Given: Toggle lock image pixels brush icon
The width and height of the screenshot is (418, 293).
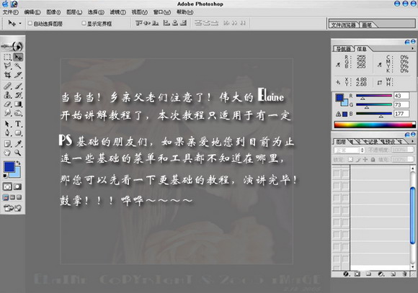Looking at the screenshot, I should tap(358, 160).
